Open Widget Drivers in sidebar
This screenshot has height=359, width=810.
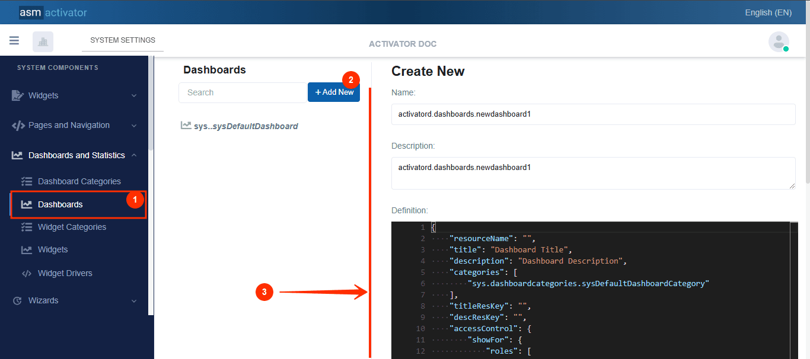pos(65,273)
